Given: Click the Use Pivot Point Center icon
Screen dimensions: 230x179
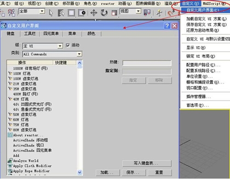Looking at the screenshot, I should click(x=147, y=12).
